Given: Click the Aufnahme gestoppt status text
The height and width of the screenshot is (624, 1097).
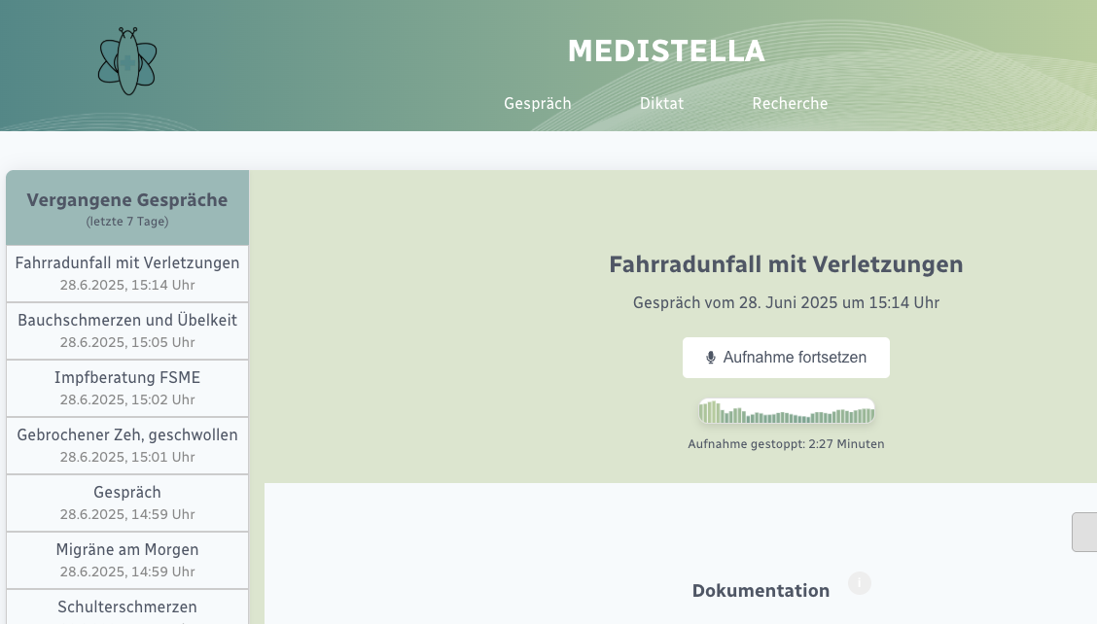Looking at the screenshot, I should click(786, 444).
